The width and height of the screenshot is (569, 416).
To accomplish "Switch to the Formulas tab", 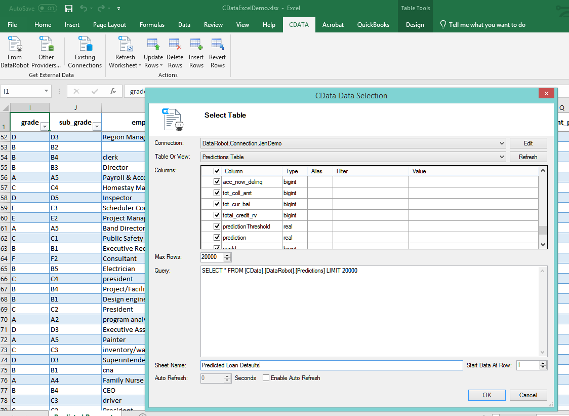I will pyautogui.click(x=152, y=25).
